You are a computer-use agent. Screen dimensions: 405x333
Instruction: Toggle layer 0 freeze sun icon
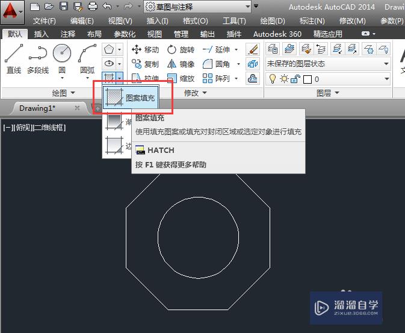[284, 79]
